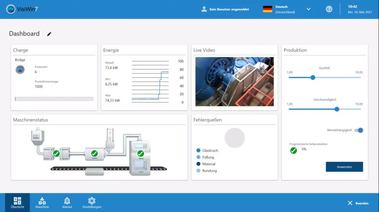The width and height of the screenshot is (379, 212).
Task: Click the filling machine status checkmark
Action: (141, 154)
